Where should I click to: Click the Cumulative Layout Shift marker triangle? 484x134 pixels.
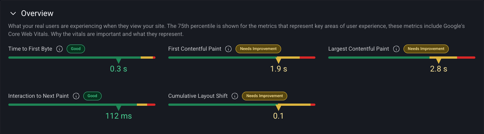click(278, 107)
